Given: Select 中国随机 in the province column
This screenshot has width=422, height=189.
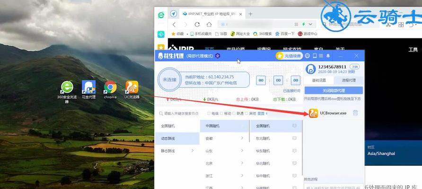Looking at the screenshot, I should (224, 126).
